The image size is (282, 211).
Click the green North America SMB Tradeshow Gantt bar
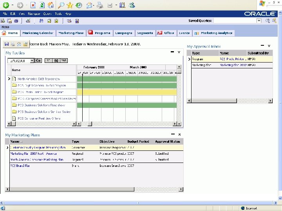pos(127,79)
